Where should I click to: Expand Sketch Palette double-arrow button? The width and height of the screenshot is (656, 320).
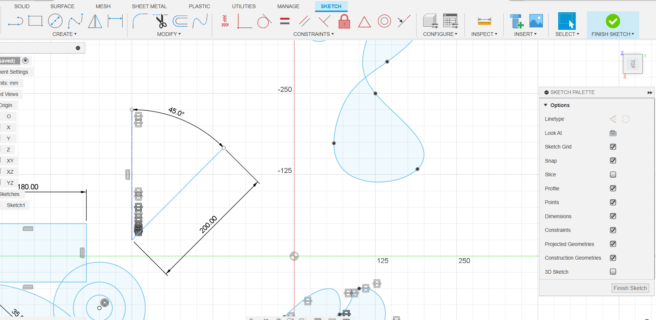(650, 93)
